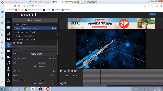
Task: Open the AliExpress bookmark
Action: coord(20,10)
